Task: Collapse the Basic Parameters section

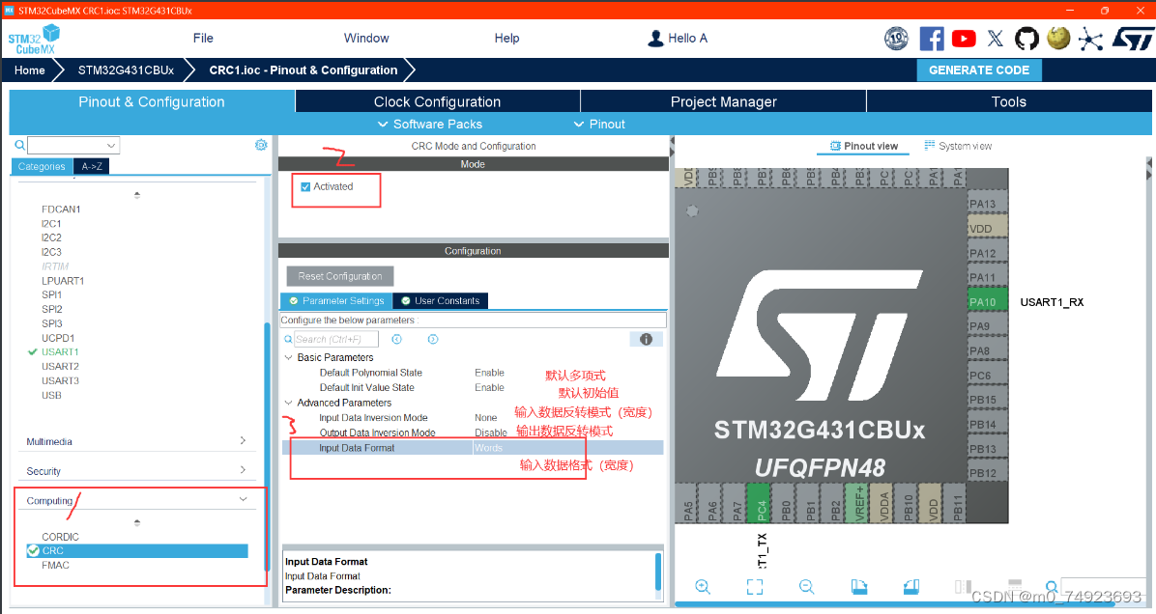Action: [287, 357]
